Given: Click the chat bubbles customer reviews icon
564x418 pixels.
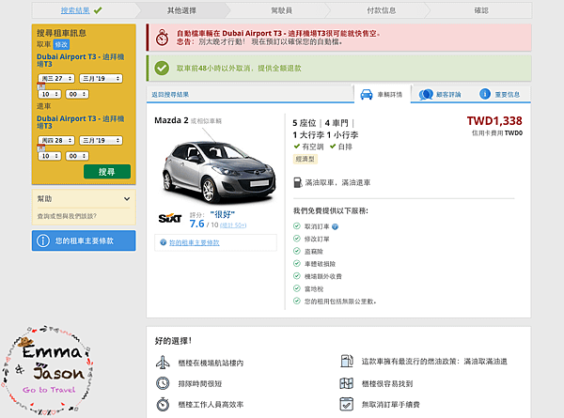Looking at the screenshot, I should click(x=426, y=95).
